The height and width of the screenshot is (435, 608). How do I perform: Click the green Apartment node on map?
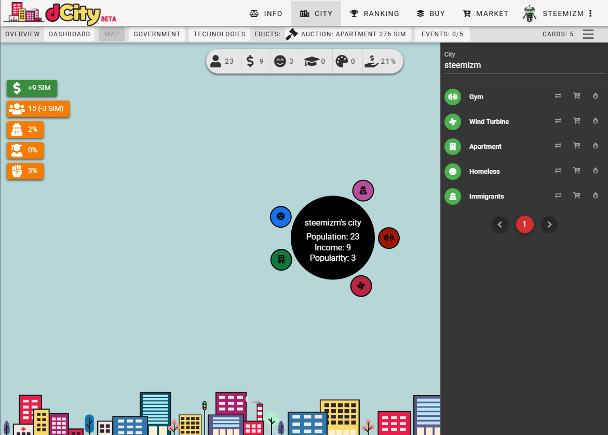(281, 259)
